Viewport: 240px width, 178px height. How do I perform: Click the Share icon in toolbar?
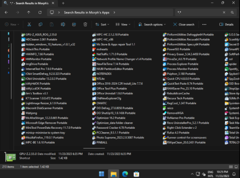(x=74, y=24)
